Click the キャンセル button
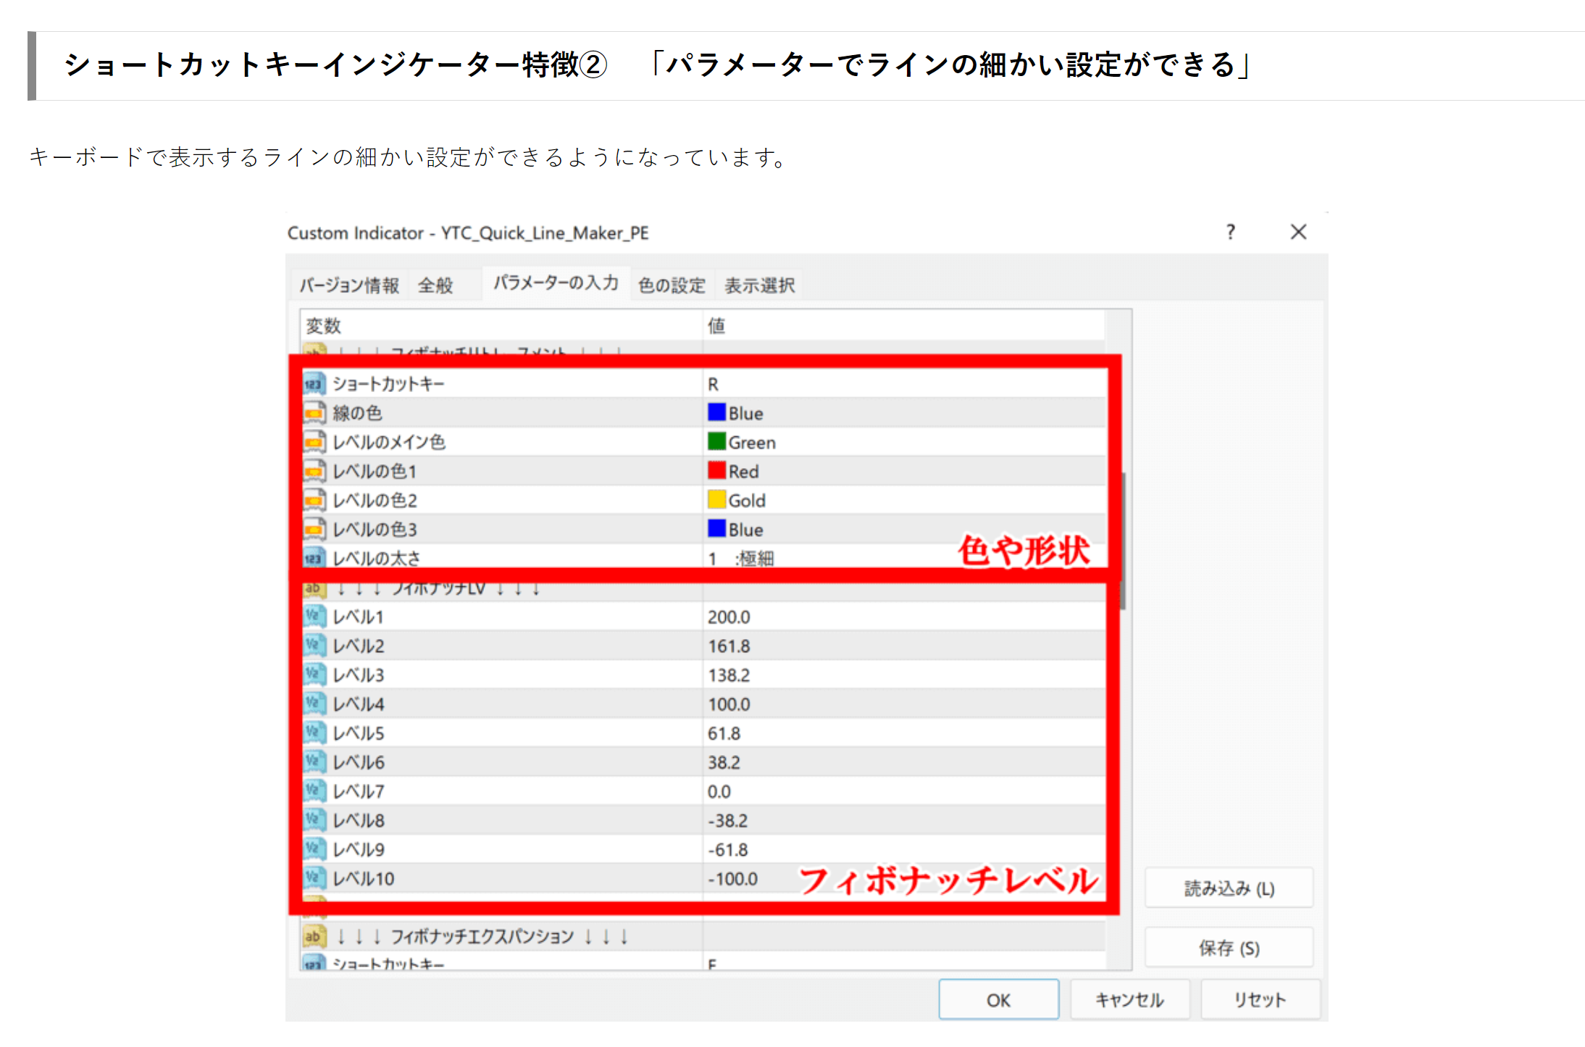 [x=1129, y=1000]
